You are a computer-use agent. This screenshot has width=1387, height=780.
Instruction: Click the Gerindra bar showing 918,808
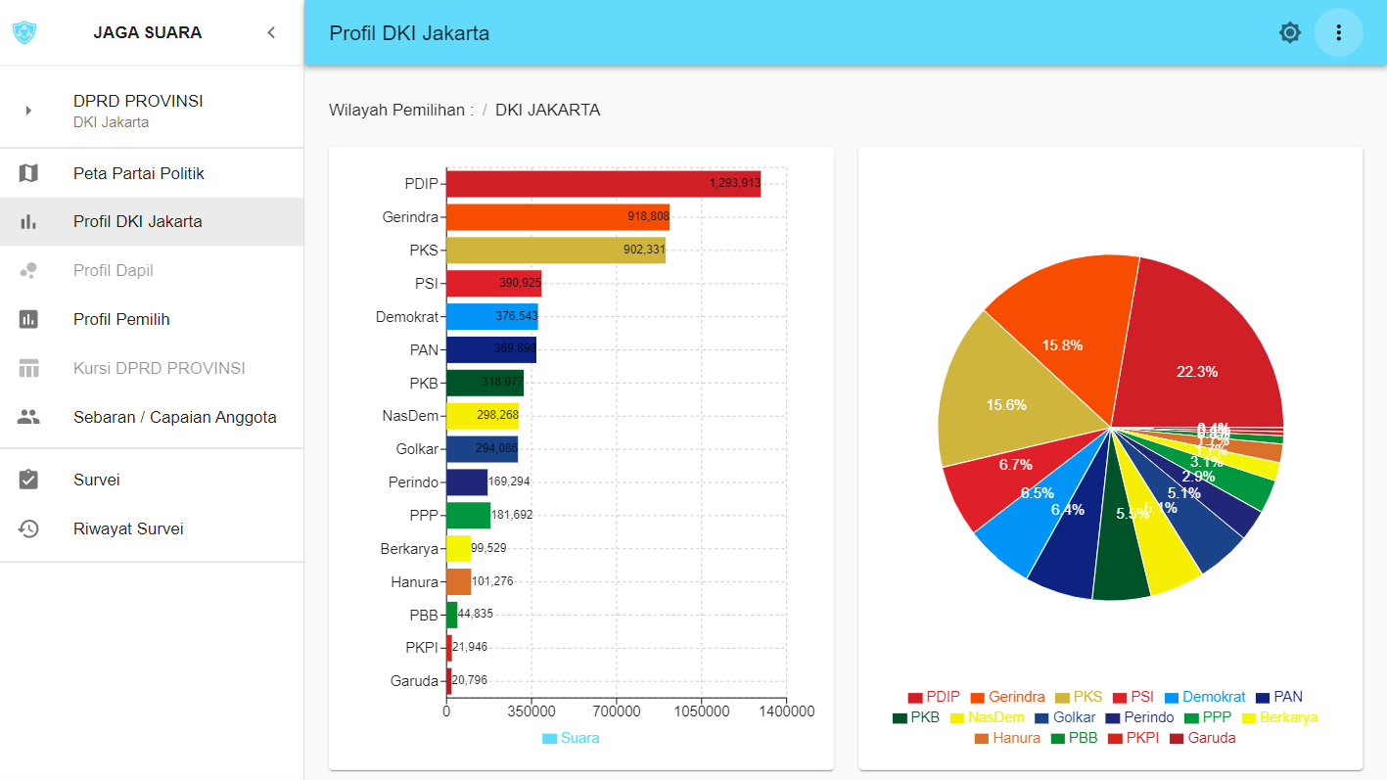click(558, 216)
